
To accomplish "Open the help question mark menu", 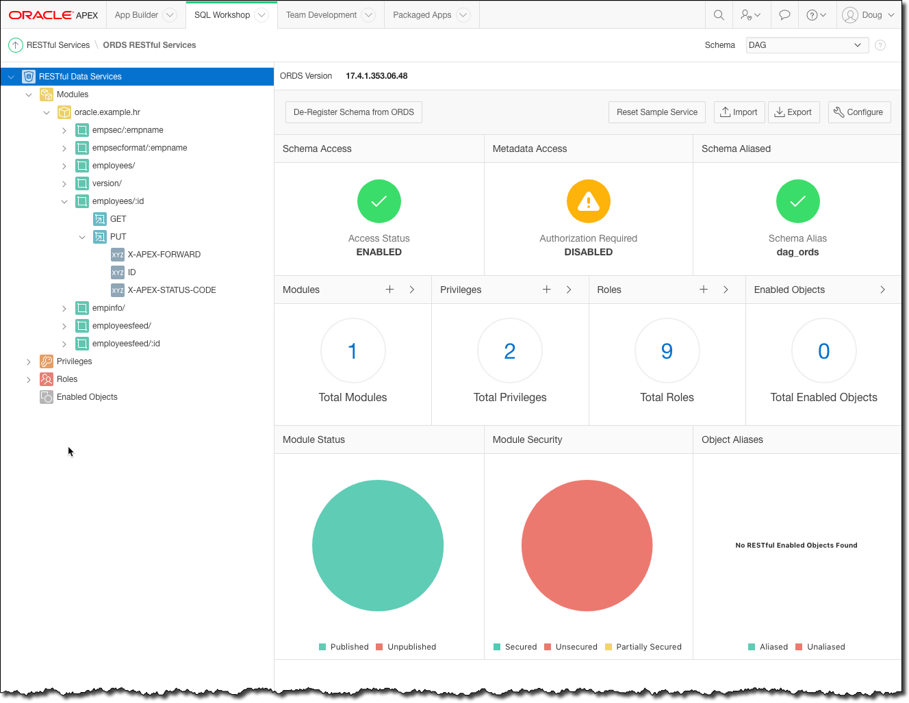I will (x=817, y=15).
